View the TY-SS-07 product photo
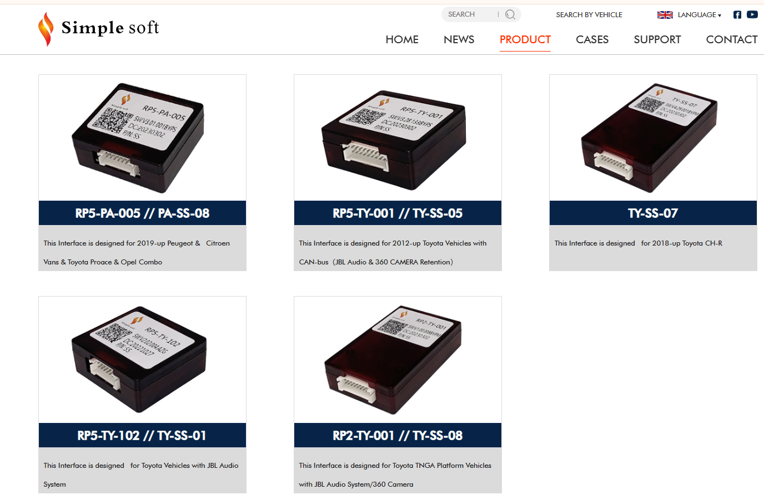Viewport: 764px width, 500px height. (653, 137)
